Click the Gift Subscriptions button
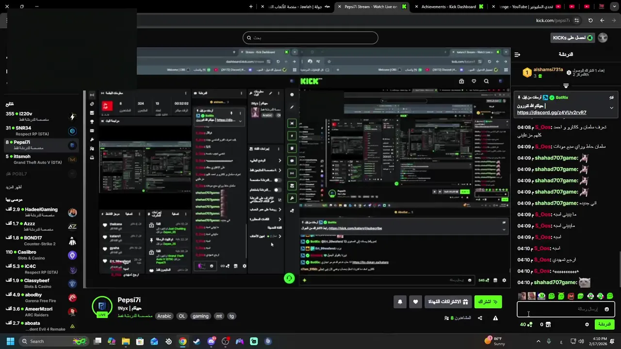The width and height of the screenshot is (621, 349). [447, 301]
